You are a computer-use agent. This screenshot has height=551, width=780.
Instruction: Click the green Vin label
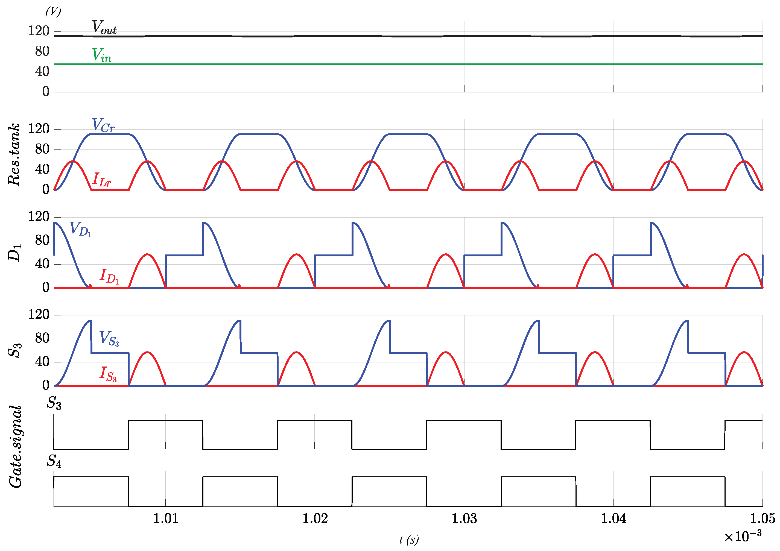pyautogui.click(x=102, y=55)
